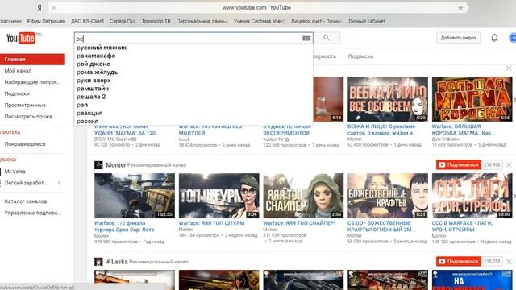Click the YouTube logo
Screen dimensions: 516x290
coord(21,38)
